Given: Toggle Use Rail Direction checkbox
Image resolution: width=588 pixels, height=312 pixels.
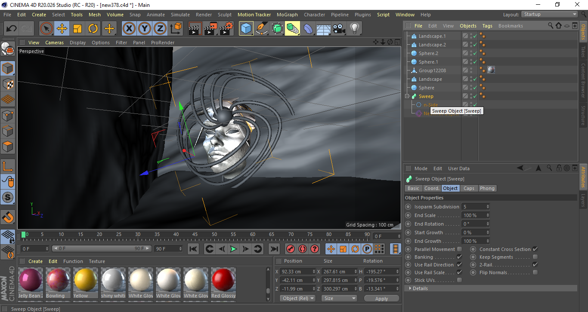Looking at the screenshot, I should coord(459,265).
